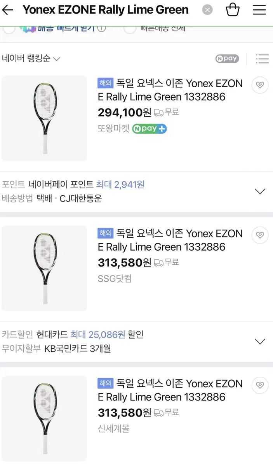
Task: Visit the SSG닷컴 seller page
Action: pos(114,280)
